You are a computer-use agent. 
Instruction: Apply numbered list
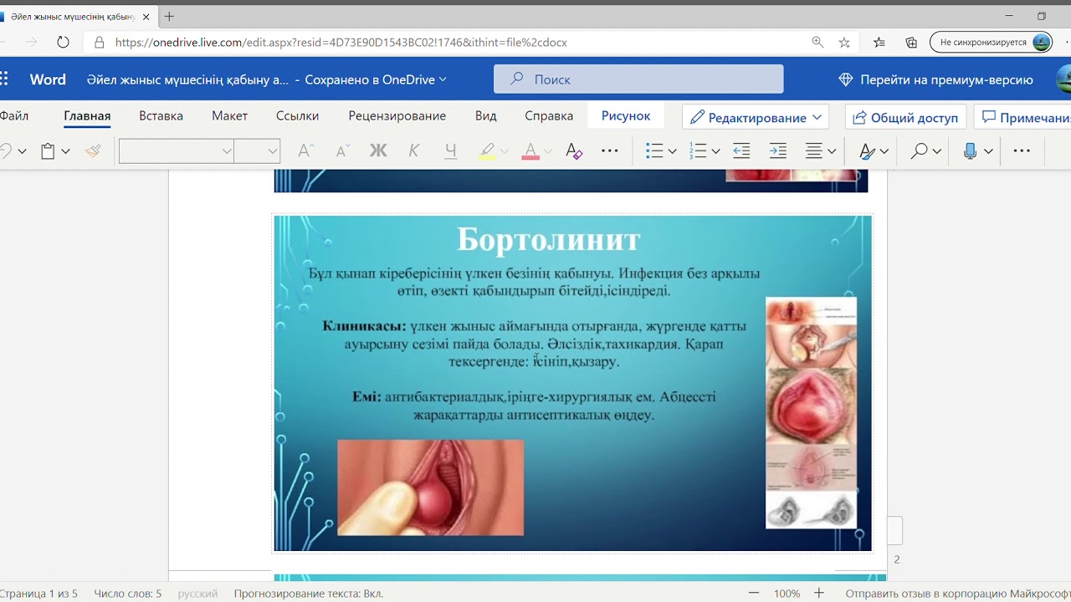coord(698,151)
